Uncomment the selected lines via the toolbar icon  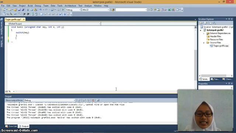coord(37,14)
